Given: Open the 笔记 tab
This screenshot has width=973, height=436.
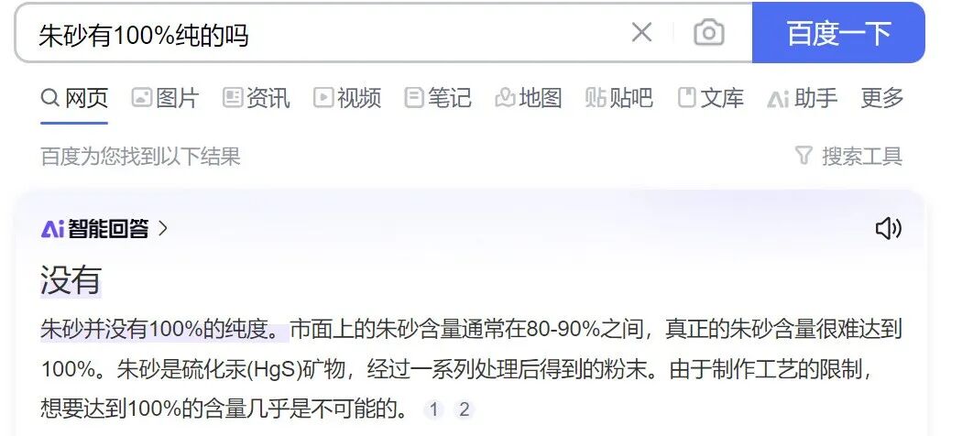Looking at the screenshot, I should click(437, 98).
